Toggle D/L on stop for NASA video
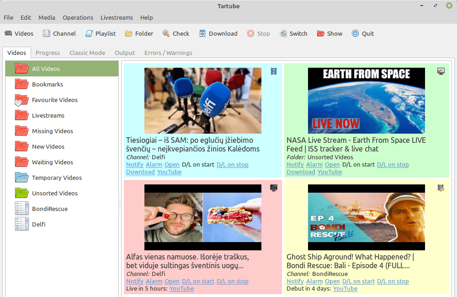 coord(393,165)
